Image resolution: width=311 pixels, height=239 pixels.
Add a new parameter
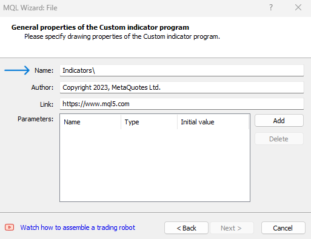279,121
